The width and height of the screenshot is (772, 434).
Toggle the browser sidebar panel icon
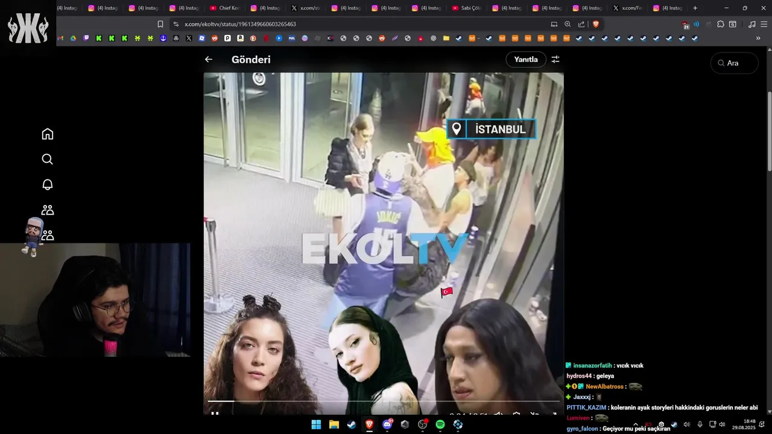click(733, 24)
